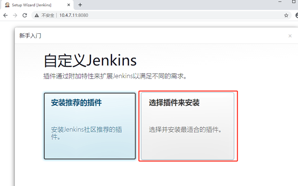Go forward in browser history

[15, 15]
